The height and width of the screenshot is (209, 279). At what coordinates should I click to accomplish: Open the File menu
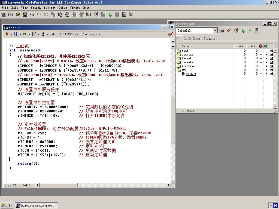(5, 8)
